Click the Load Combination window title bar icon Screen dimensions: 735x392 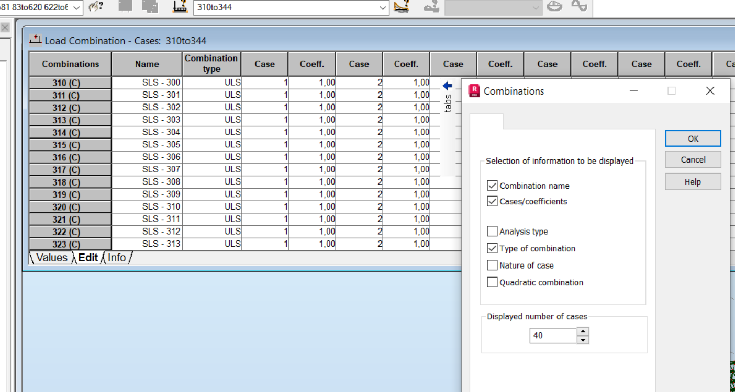(x=35, y=39)
